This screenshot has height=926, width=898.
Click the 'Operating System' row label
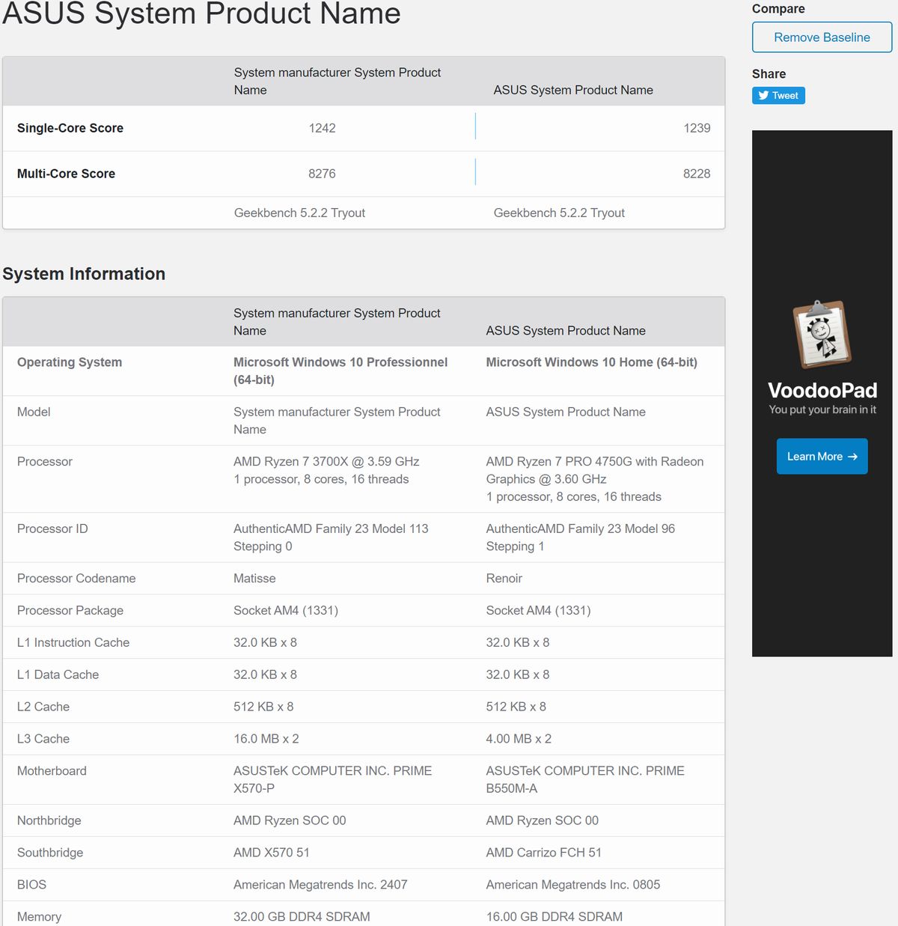[70, 362]
